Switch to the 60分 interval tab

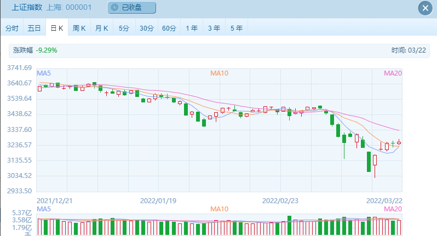(169, 28)
